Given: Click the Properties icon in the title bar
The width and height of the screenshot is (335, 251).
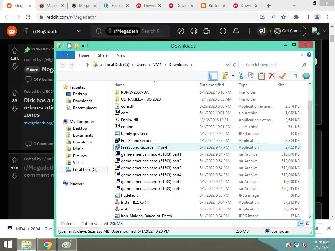Looking at the screenshot, I should point(70,46).
